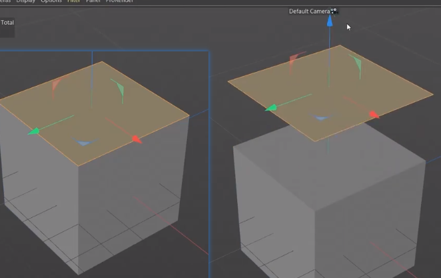Click the Total label in the HUD
This screenshot has height=278, width=441.
click(7, 23)
